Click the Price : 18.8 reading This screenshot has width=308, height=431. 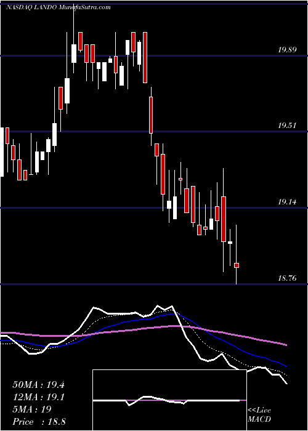[39, 422]
